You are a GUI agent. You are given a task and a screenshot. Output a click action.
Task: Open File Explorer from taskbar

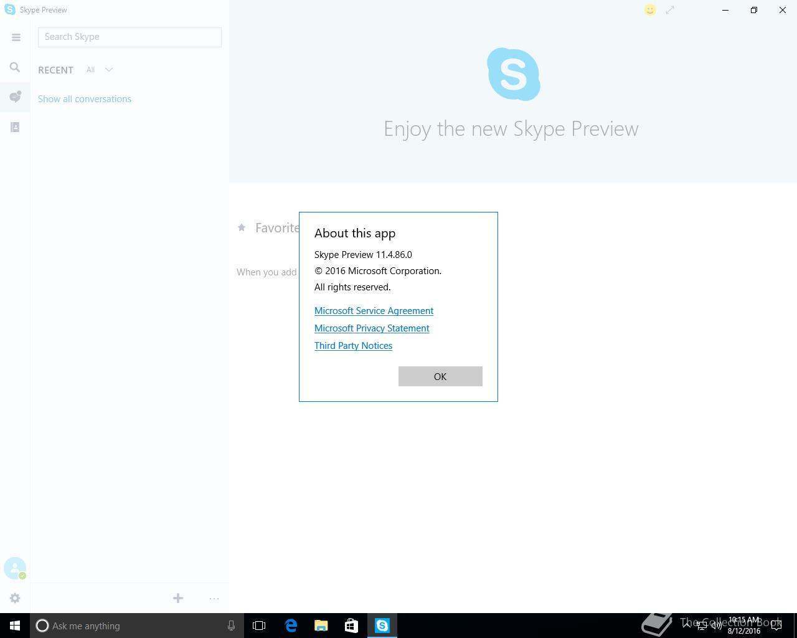click(321, 626)
